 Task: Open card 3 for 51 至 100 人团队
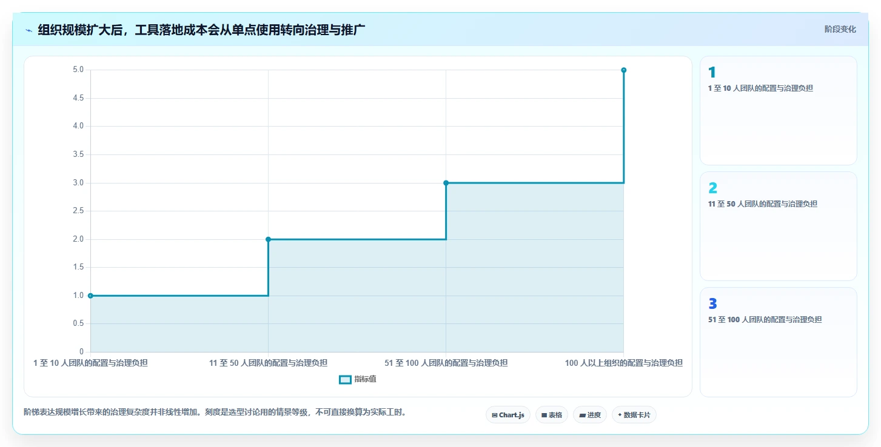778,342
